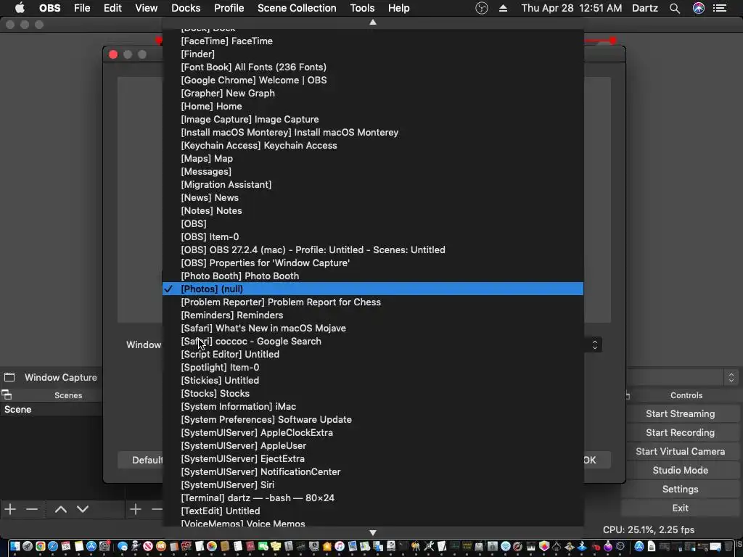Open Finder from the Dock
Image resolution: width=743 pixels, height=557 pixels.
tap(15, 546)
